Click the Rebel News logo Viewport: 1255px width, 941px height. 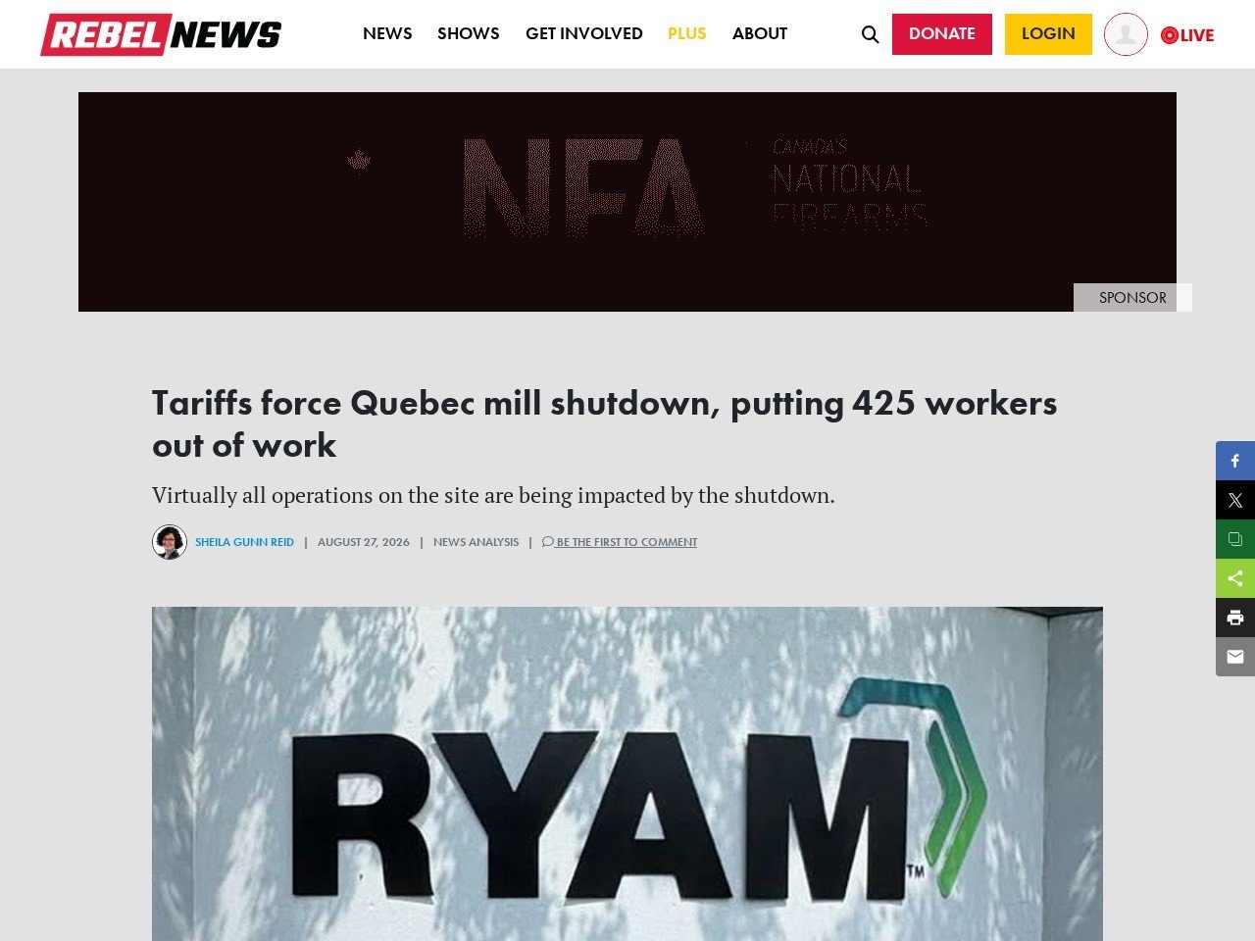pyautogui.click(x=161, y=34)
